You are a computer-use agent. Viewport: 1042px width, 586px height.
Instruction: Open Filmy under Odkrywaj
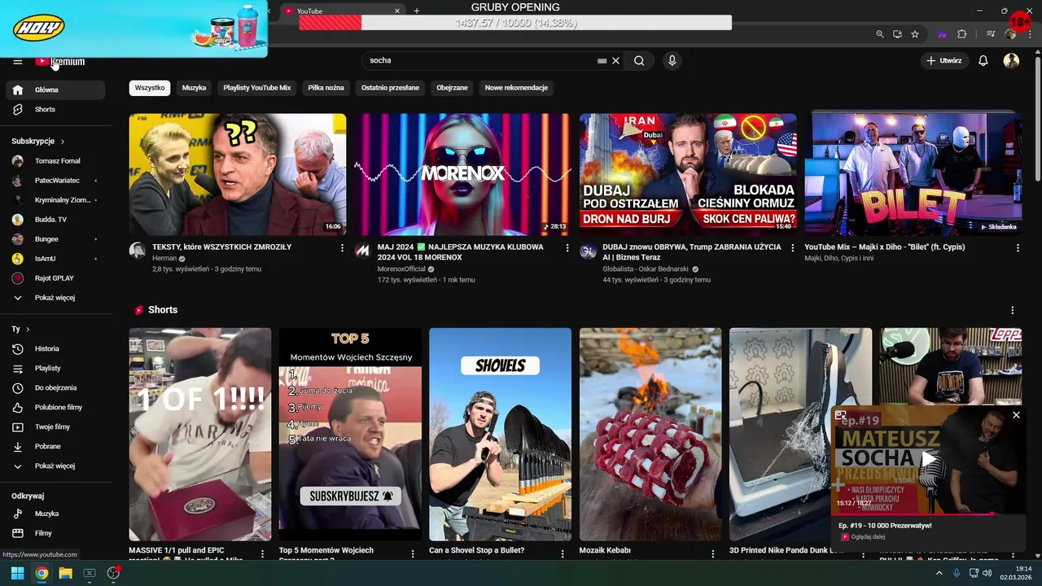pyautogui.click(x=55, y=533)
